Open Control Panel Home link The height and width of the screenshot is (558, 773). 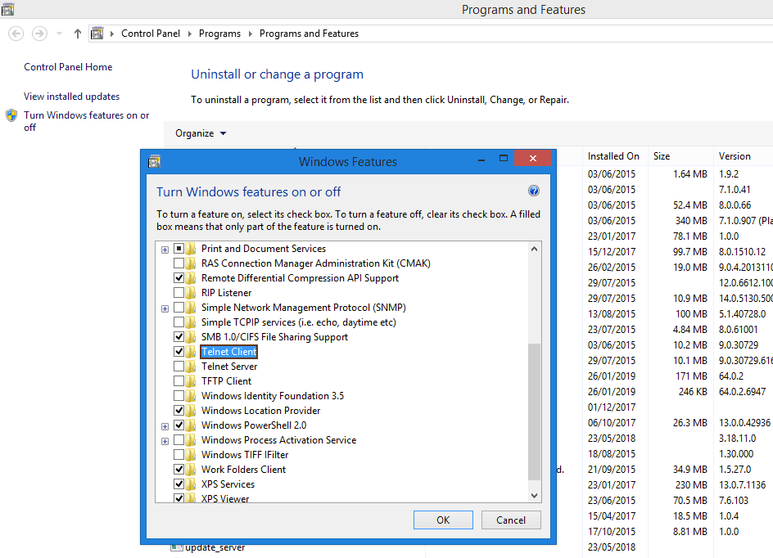[x=68, y=67]
